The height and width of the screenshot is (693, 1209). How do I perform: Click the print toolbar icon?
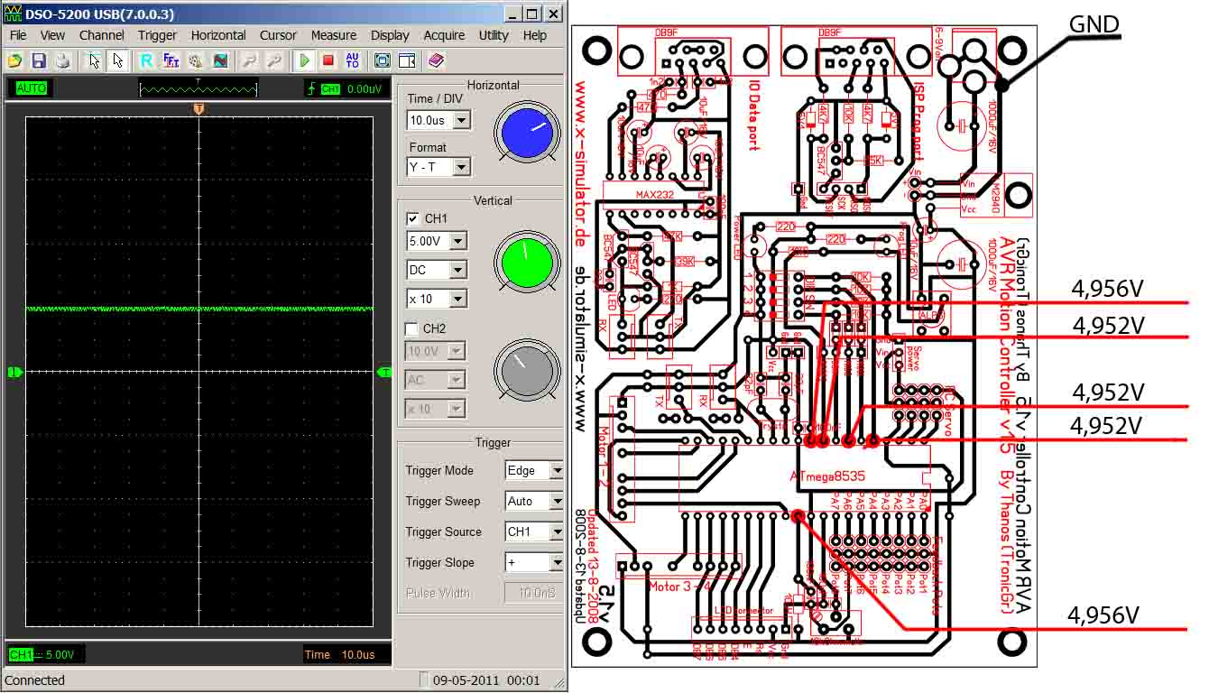pos(62,60)
